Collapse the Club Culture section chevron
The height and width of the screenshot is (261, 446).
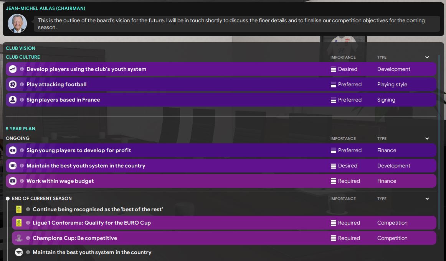coord(427,57)
